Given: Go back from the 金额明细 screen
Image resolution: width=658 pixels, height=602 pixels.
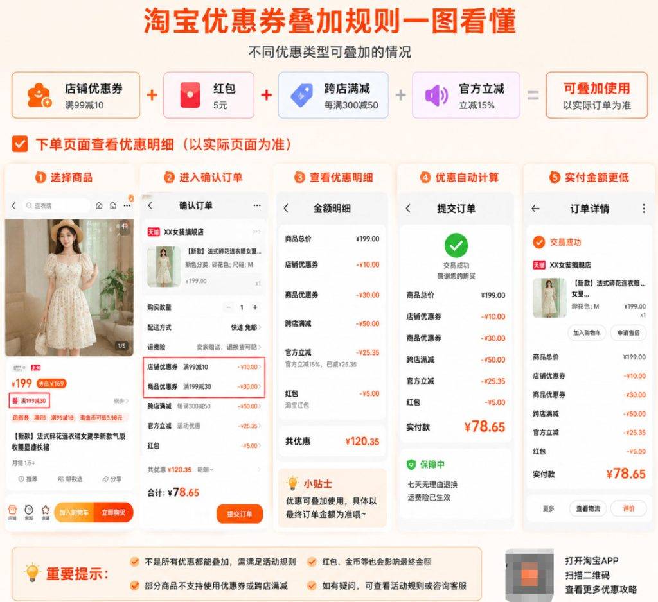Looking at the screenshot, I should 286,209.
